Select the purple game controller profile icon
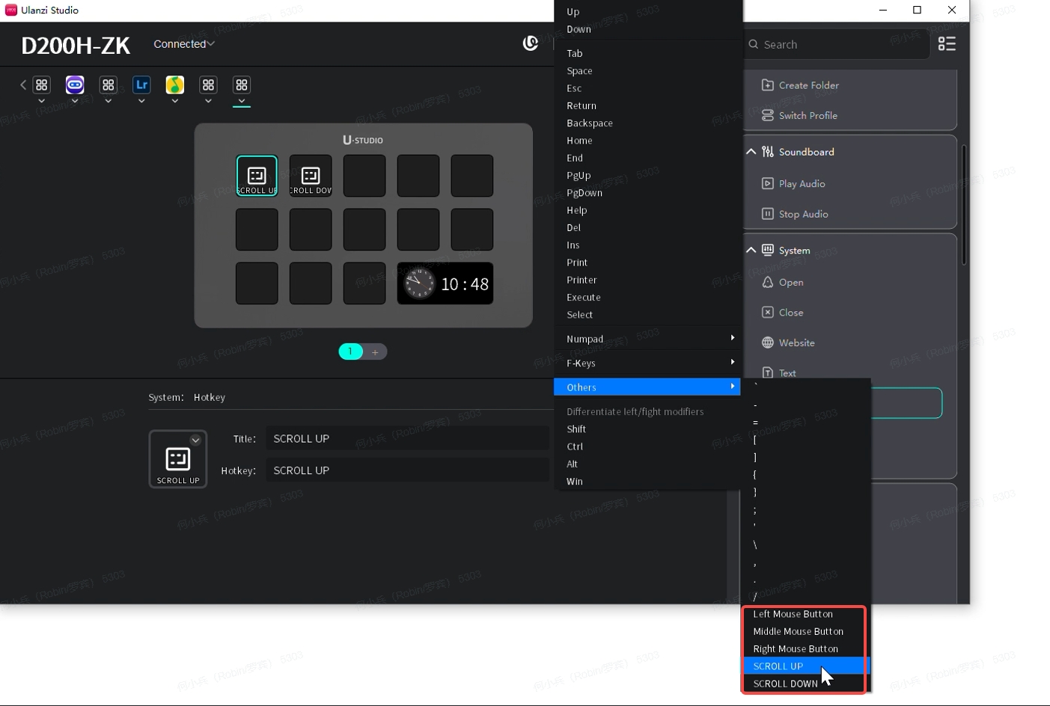1050x706 pixels. (75, 85)
